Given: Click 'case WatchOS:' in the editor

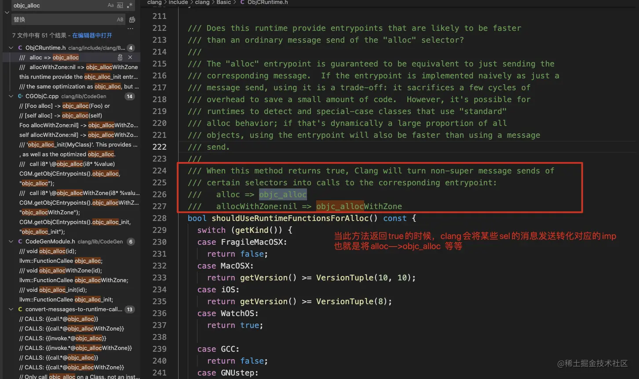Looking at the screenshot, I should tap(228, 313).
